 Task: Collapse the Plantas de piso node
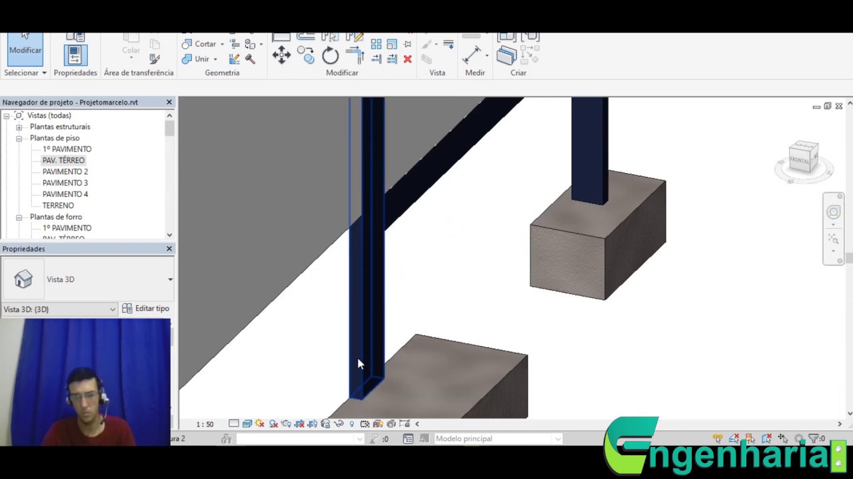[19, 138]
